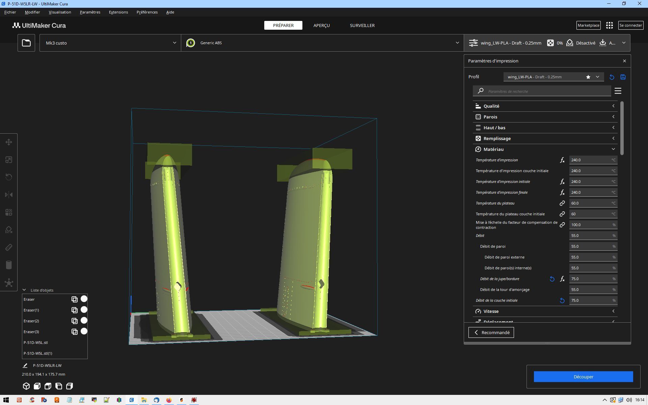
Task: Save profile with the floppy disk icon
Action: point(623,77)
